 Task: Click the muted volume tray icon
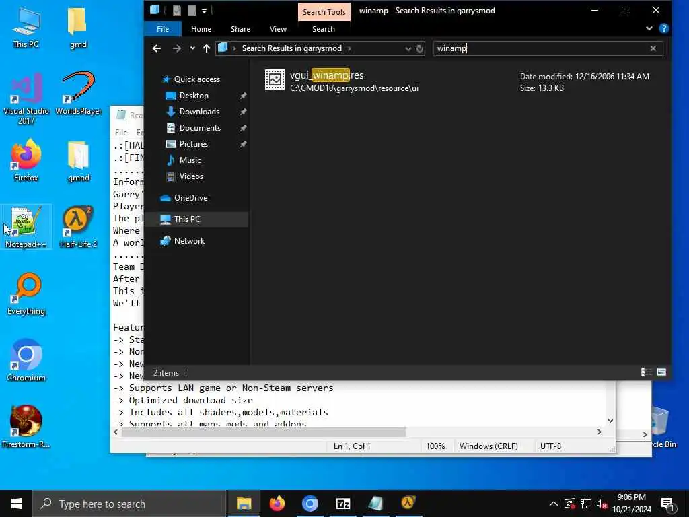602,504
